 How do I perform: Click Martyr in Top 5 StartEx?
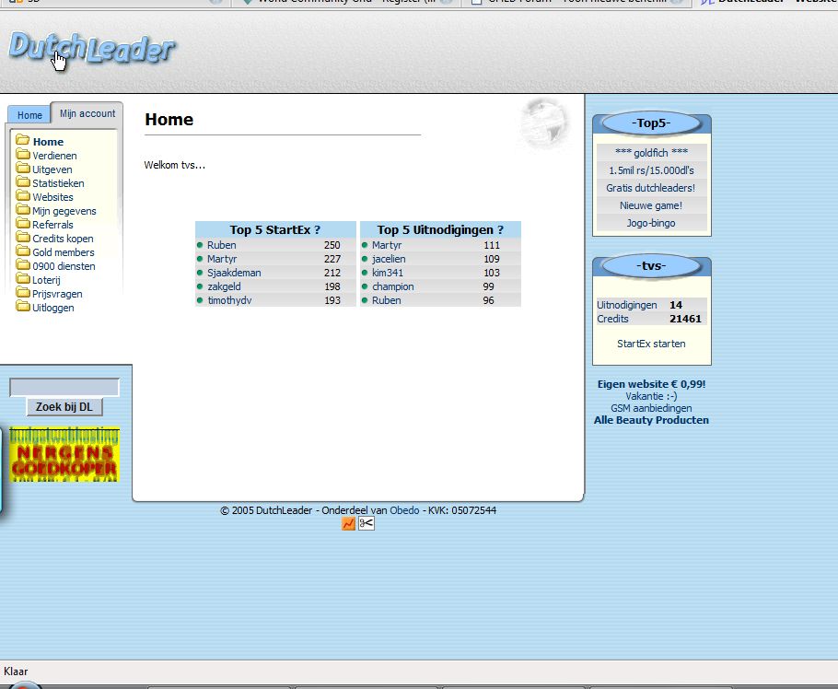click(222, 259)
